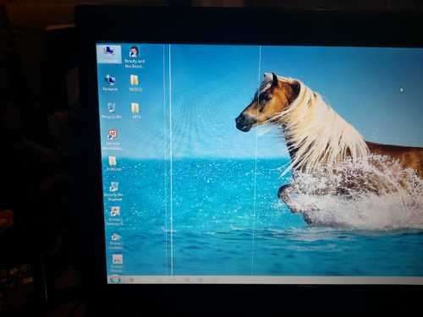Open the Beauty and the Beast shortcut

(134, 57)
